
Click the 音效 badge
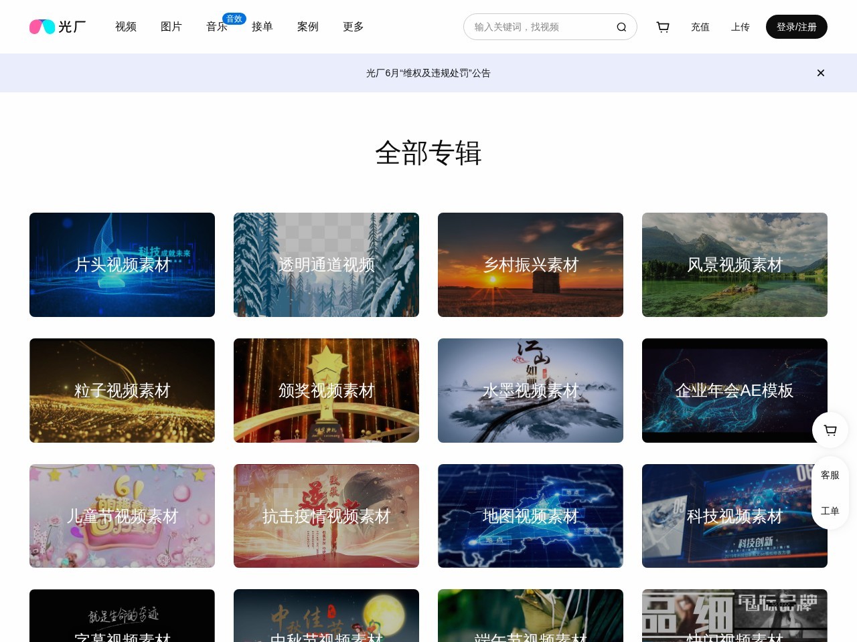(234, 19)
